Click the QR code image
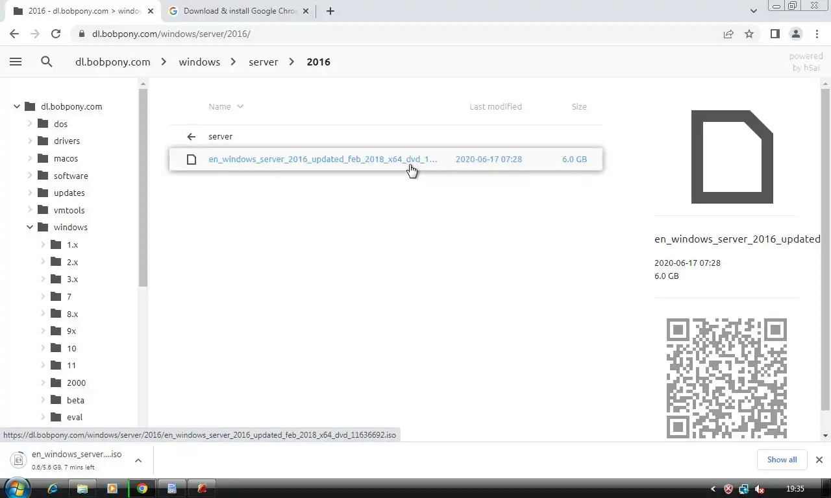831x498 pixels. (x=726, y=378)
